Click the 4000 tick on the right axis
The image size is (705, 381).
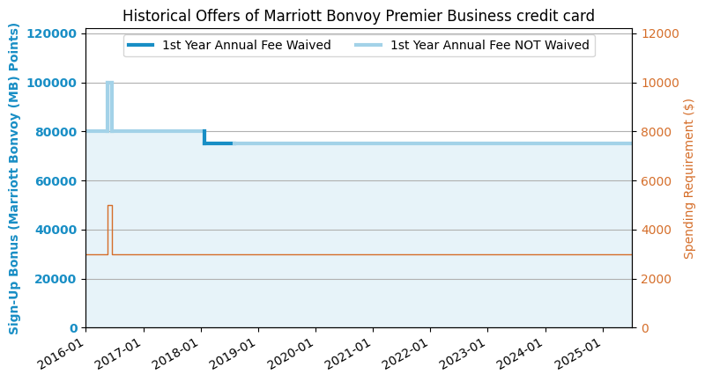[x=655, y=230]
